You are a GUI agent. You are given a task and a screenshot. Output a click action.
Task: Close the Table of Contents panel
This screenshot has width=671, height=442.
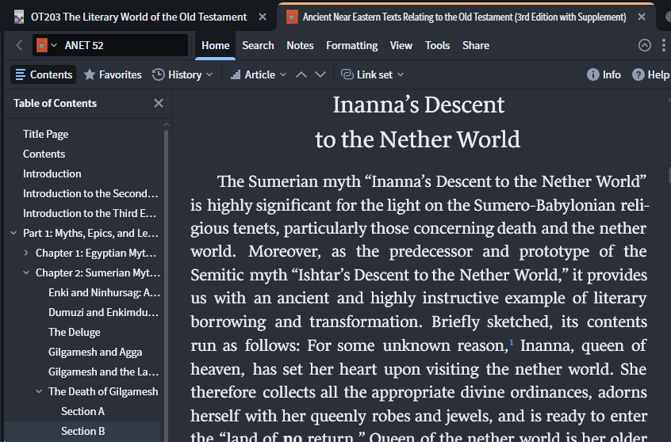tap(159, 104)
